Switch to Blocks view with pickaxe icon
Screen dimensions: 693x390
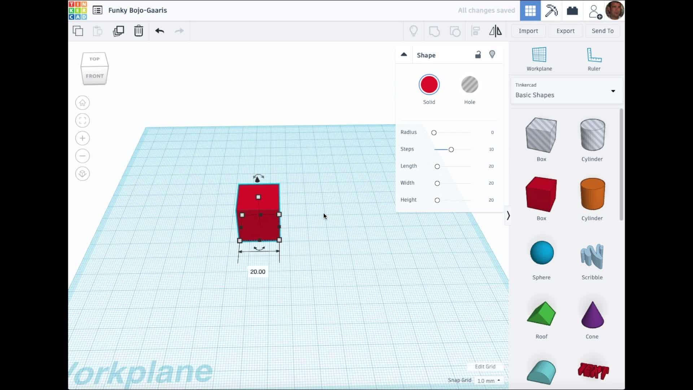(x=551, y=10)
